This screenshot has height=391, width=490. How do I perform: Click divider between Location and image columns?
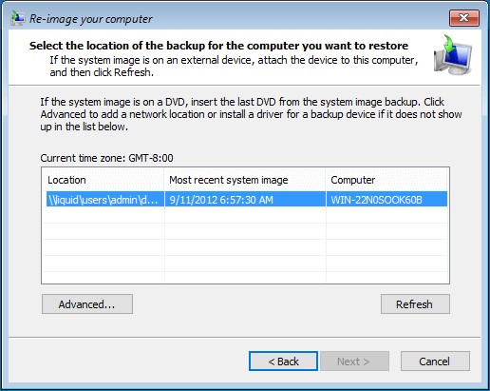[x=164, y=180]
